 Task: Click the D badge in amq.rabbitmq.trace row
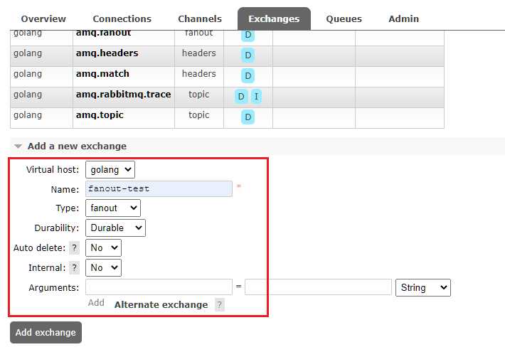coord(241,96)
